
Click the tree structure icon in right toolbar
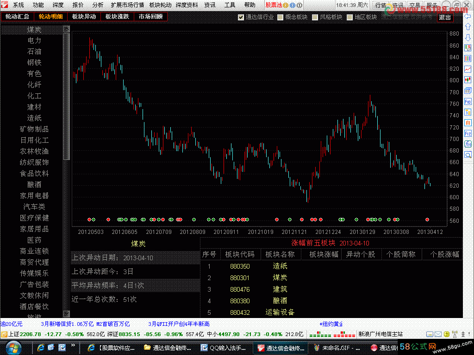pyautogui.click(x=468, y=112)
